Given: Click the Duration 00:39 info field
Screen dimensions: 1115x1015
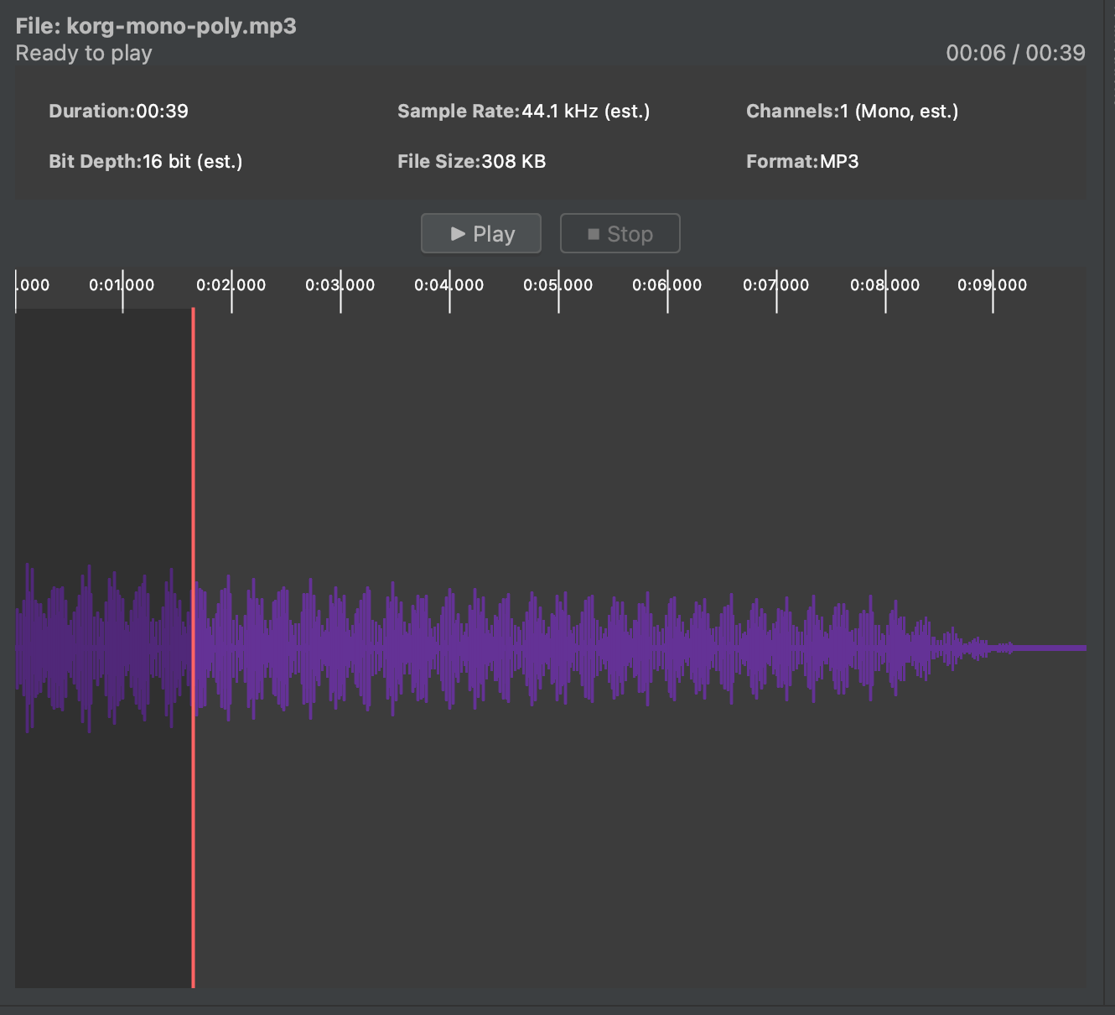Looking at the screenshot, I should pyautogui.click(x=118, y=111).
